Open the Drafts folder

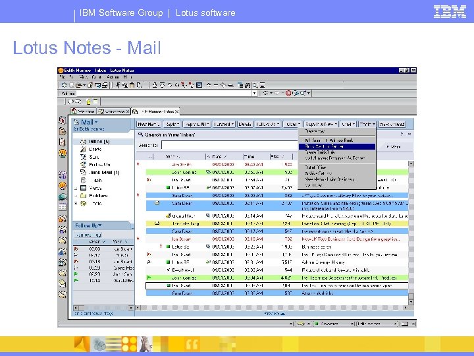[x=95, y=149]
